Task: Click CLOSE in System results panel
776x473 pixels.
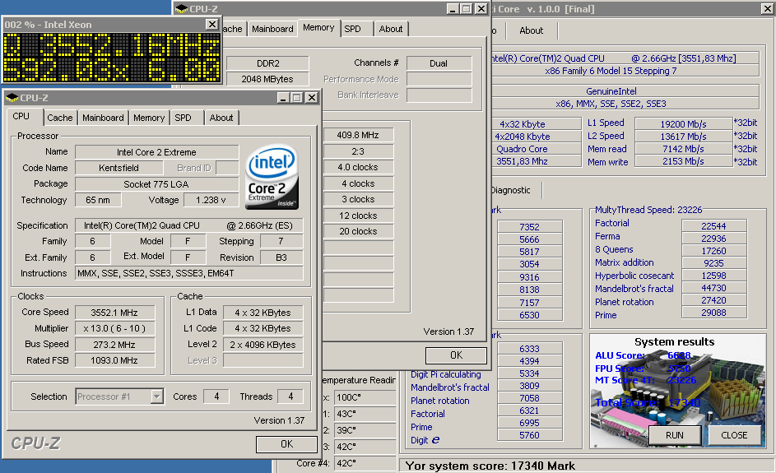Action: (x=734, y=435)
